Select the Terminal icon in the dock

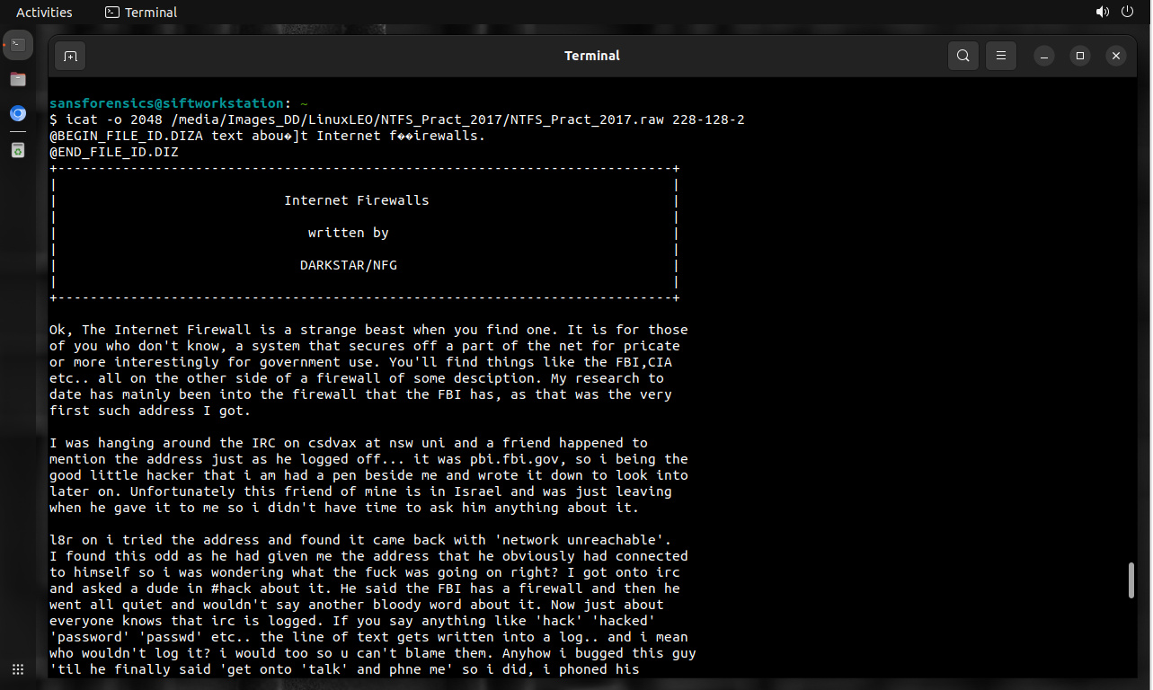18,44
